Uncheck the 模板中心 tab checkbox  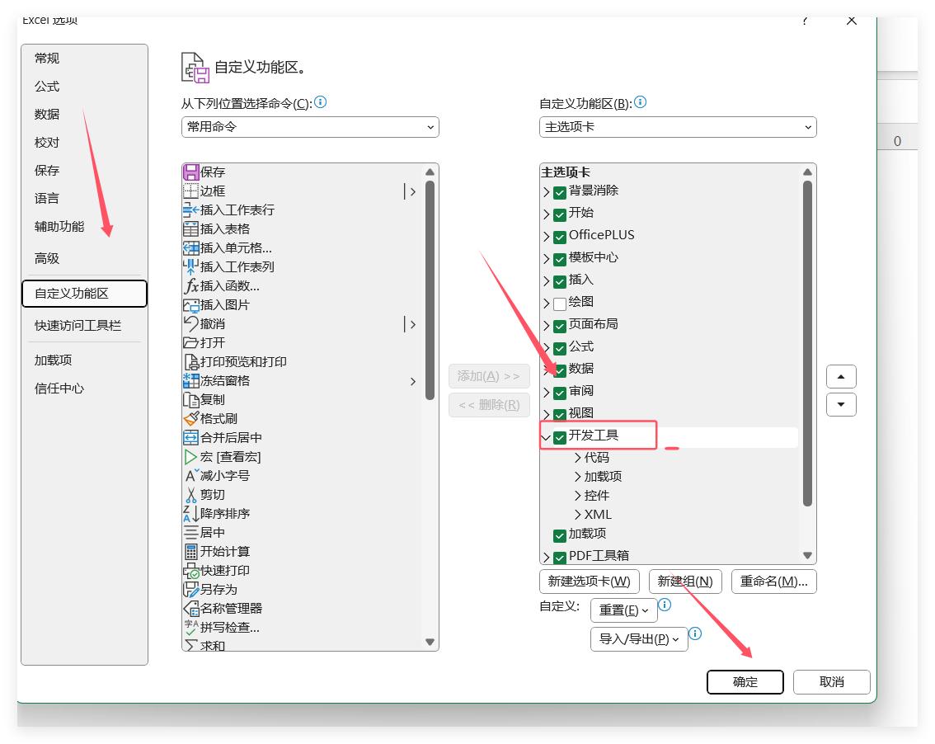pos(559,260)
